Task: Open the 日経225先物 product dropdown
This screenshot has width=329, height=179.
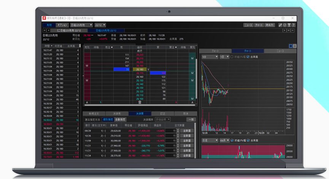Action: click(x=81, y=25)
